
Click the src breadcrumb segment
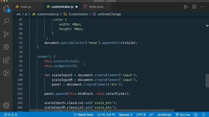point(19,14)
